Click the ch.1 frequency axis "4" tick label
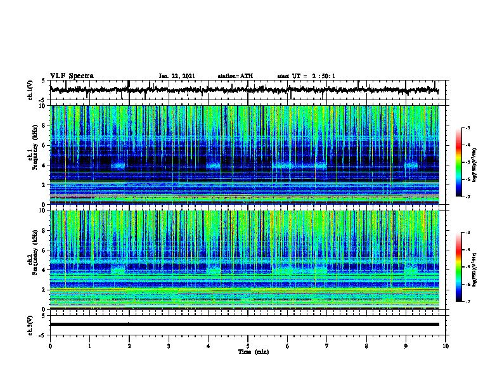 (44, 165)
